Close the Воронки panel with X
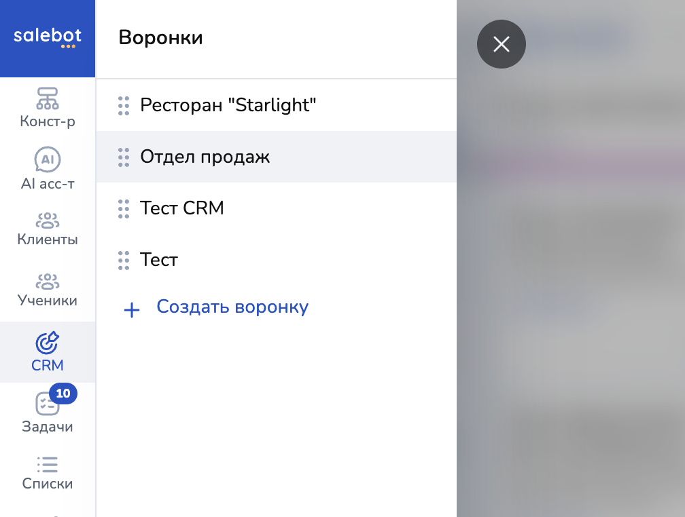This screenshot has width=685, height=517. [x=502, y=44]
